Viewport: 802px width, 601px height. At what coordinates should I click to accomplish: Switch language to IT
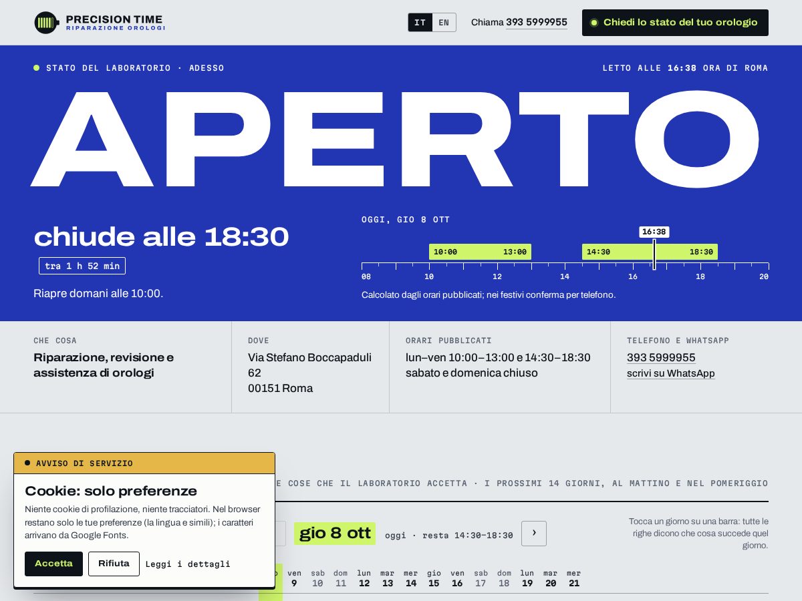[x=420, y=23]
